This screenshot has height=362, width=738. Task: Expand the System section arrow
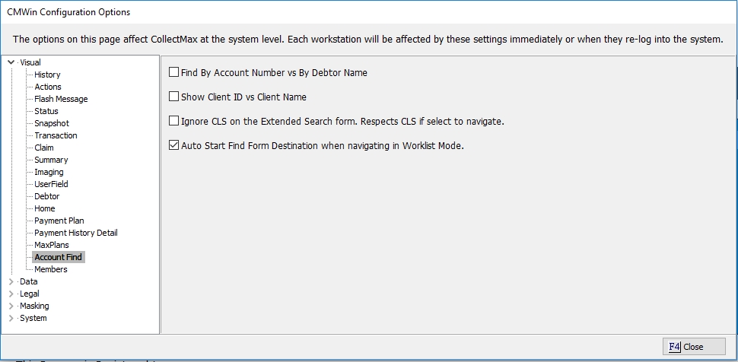click(11, 318)
